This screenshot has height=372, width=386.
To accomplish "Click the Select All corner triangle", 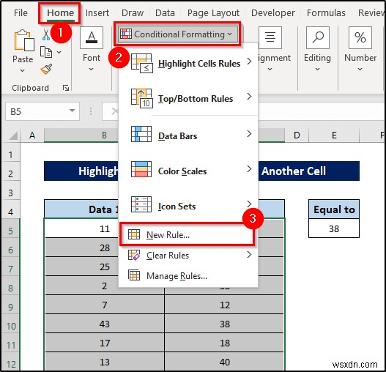I will [13, 135].
